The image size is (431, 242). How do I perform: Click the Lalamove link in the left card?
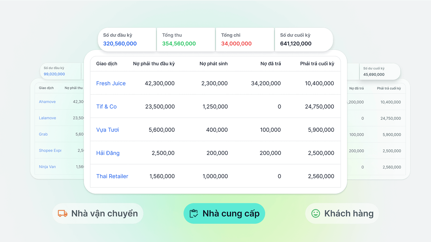[47, 118]
